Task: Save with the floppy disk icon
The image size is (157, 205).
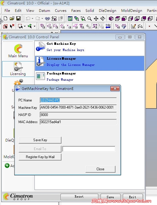Action: tap(18, 18)
